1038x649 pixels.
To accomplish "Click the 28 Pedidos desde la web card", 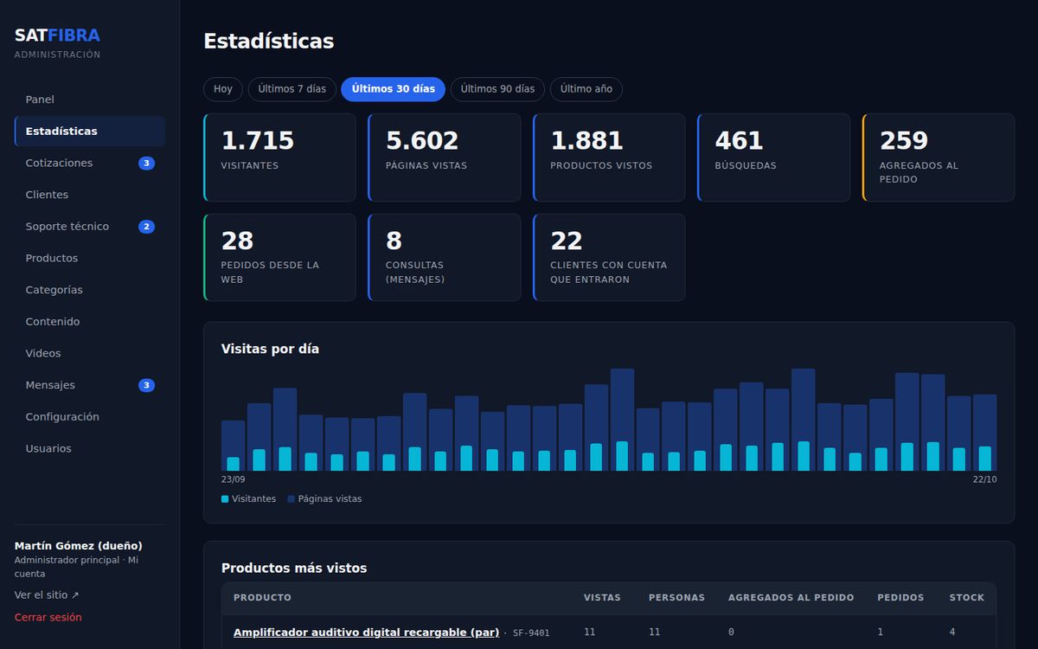I will click(280, 258).
